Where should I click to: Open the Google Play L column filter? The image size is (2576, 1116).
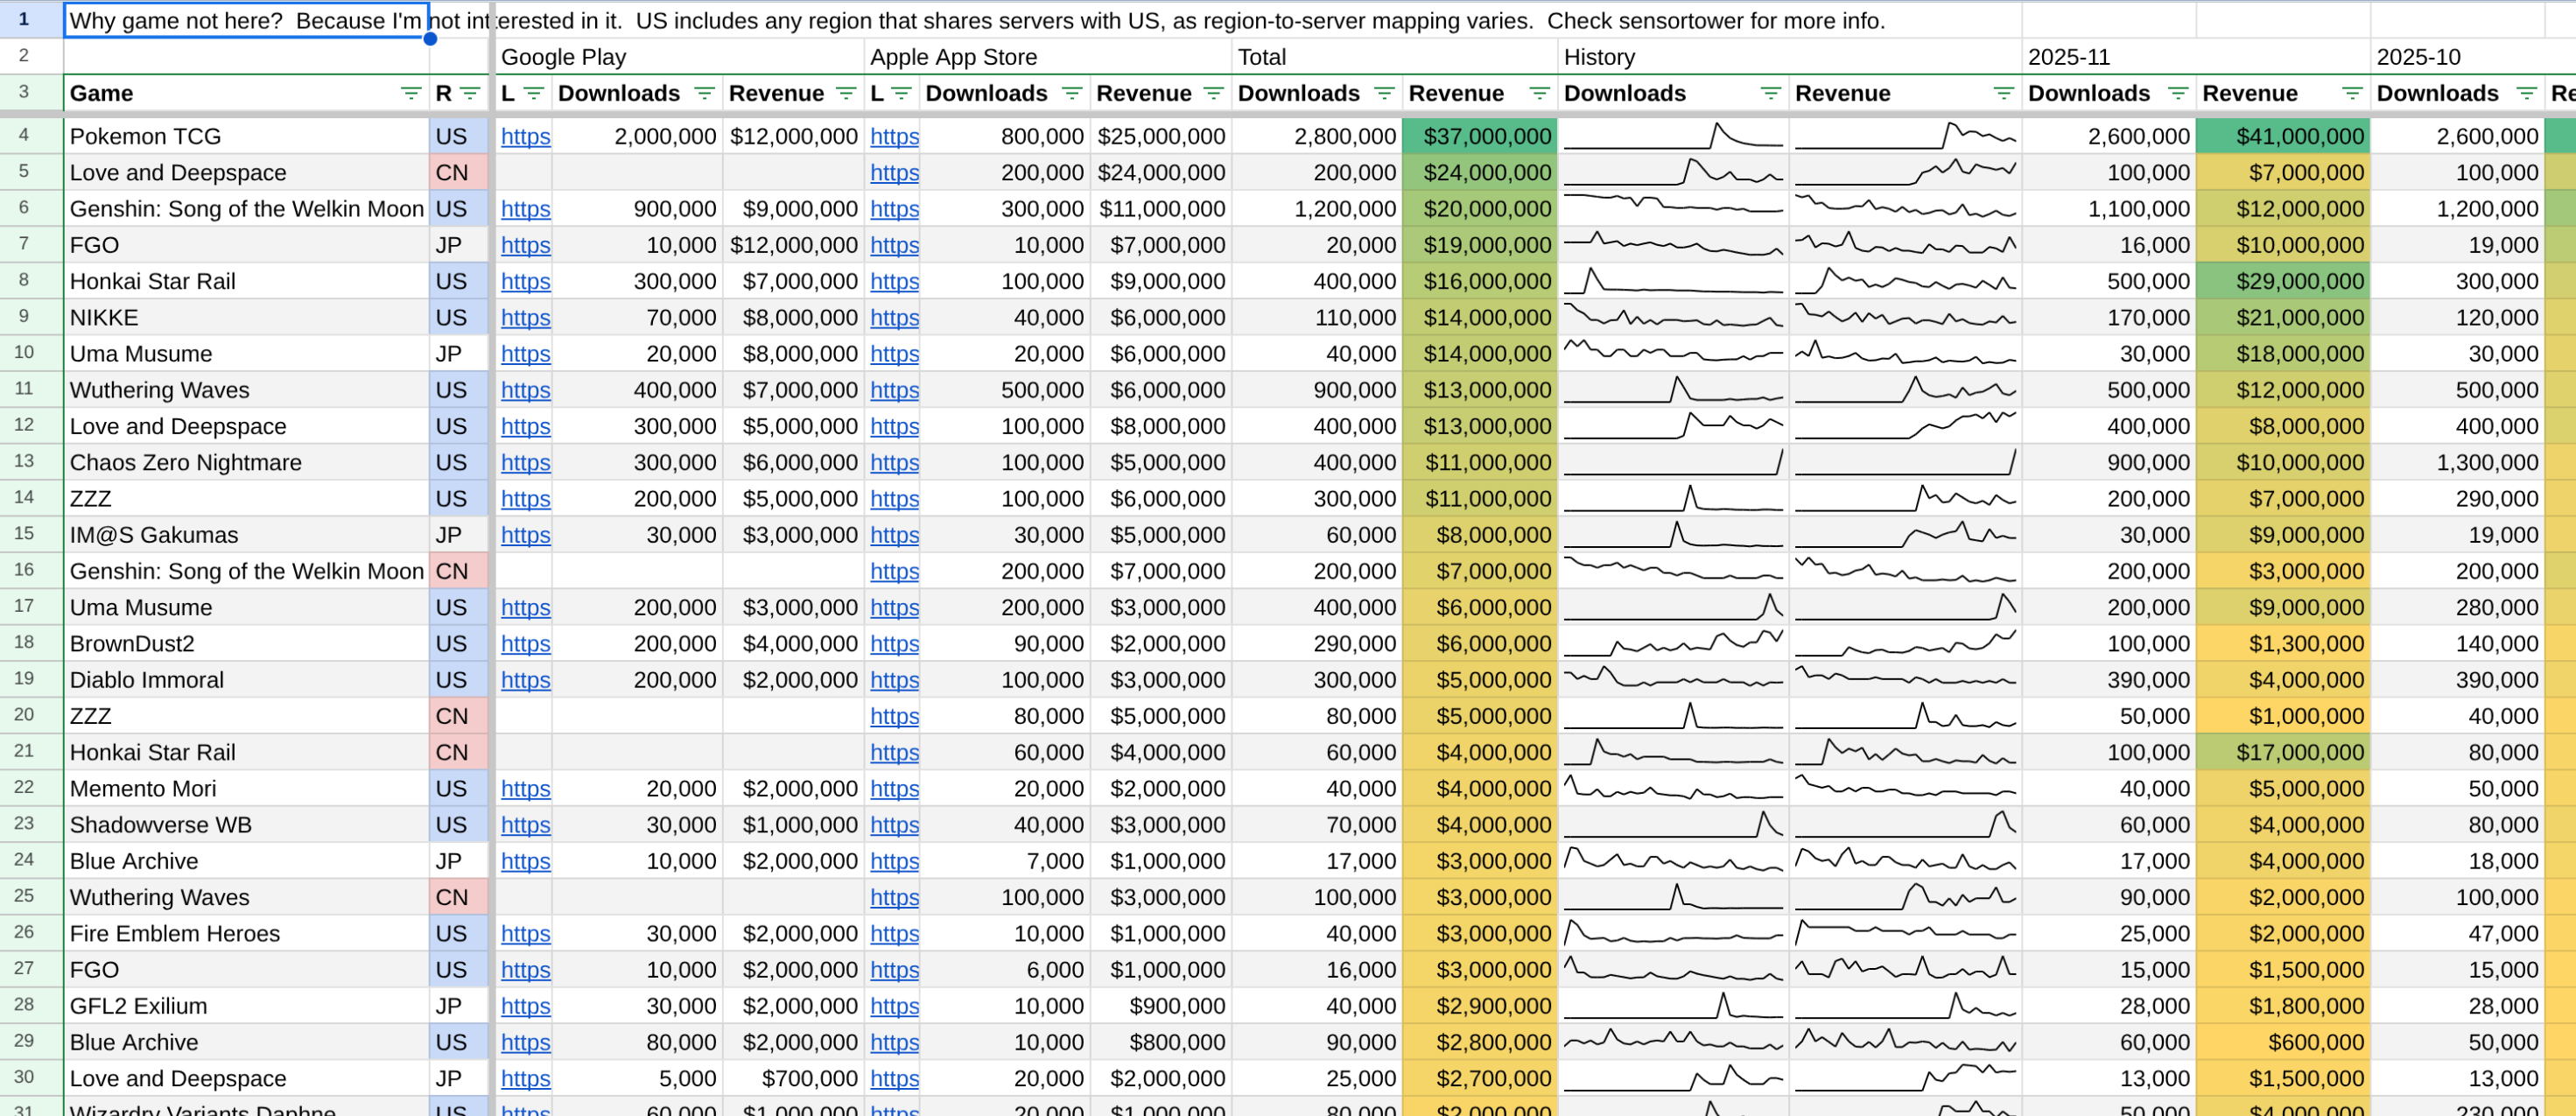click(534, 94)
